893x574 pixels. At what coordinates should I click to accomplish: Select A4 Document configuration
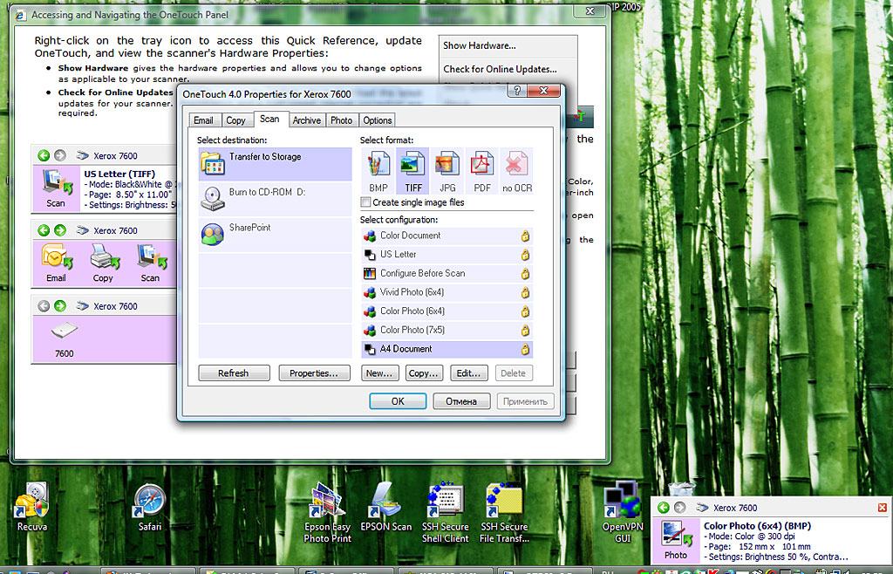(447, 349)
